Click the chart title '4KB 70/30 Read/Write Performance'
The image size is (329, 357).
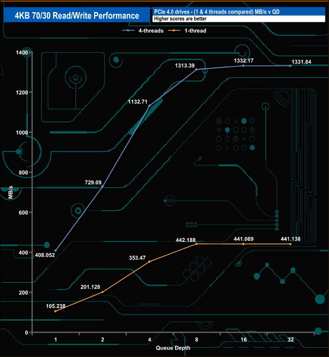(77, 16)
